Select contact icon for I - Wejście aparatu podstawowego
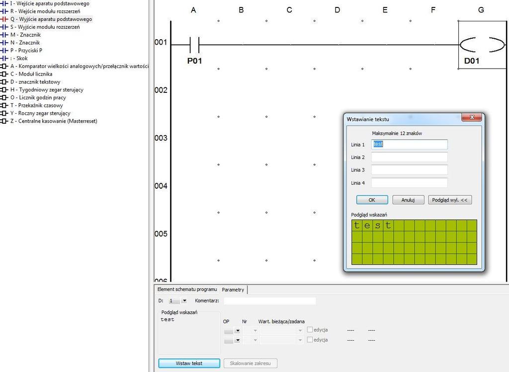This screenshot has height=372, width=509. click(4, 3)
